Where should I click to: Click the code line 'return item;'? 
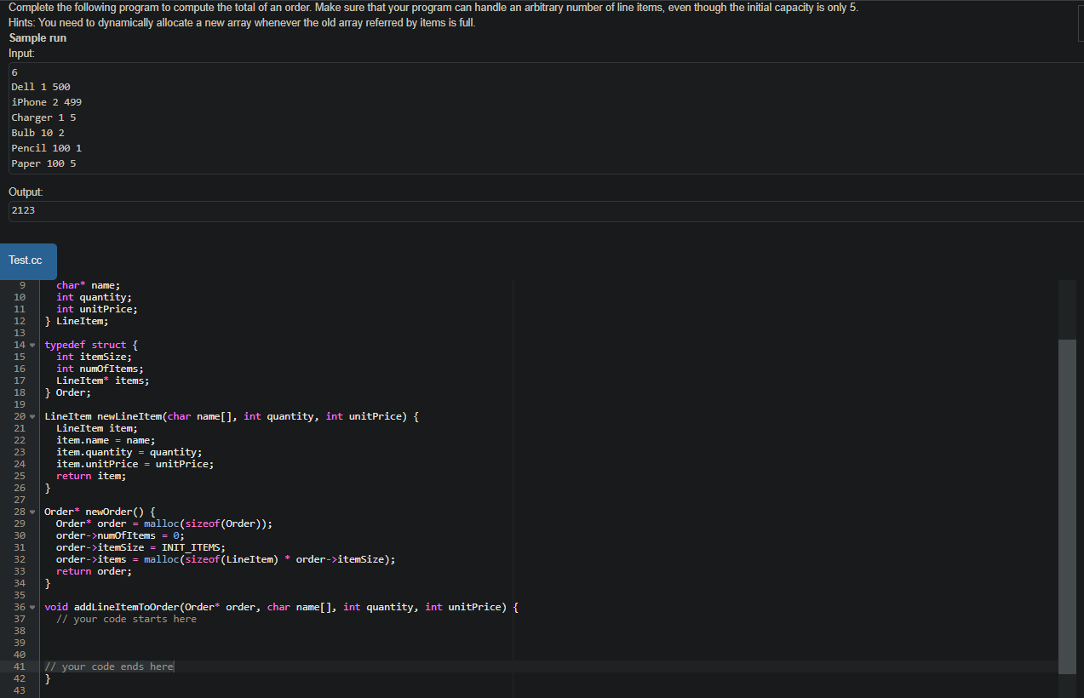pyautogui.click(x=91, y=476)
